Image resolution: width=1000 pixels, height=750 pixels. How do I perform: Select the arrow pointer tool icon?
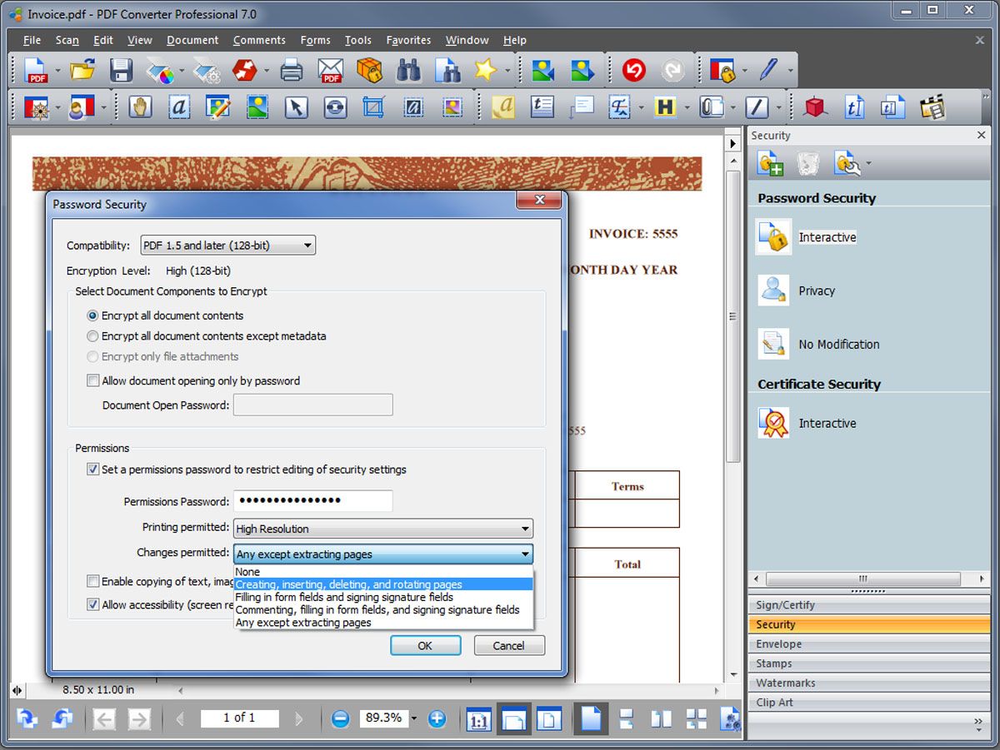[296, 107]
